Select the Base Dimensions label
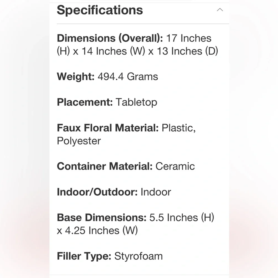Screen dimensions: 278x278 click(x=101, y=218)
